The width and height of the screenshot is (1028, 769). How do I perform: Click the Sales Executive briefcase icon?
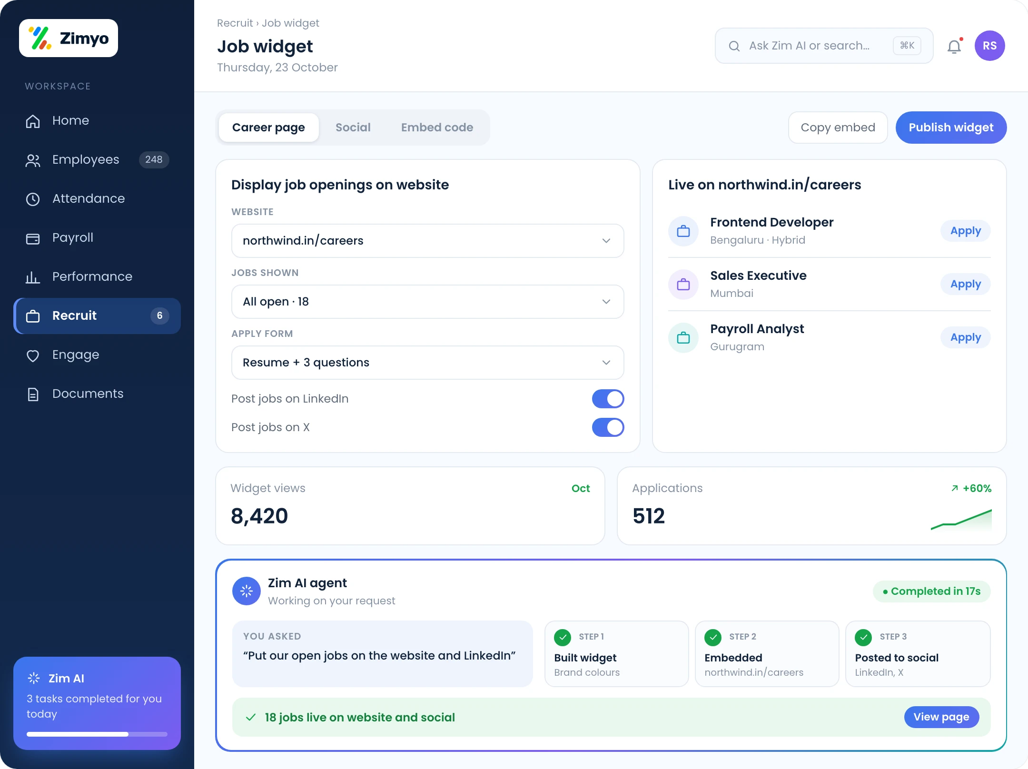tap(683, 284)
